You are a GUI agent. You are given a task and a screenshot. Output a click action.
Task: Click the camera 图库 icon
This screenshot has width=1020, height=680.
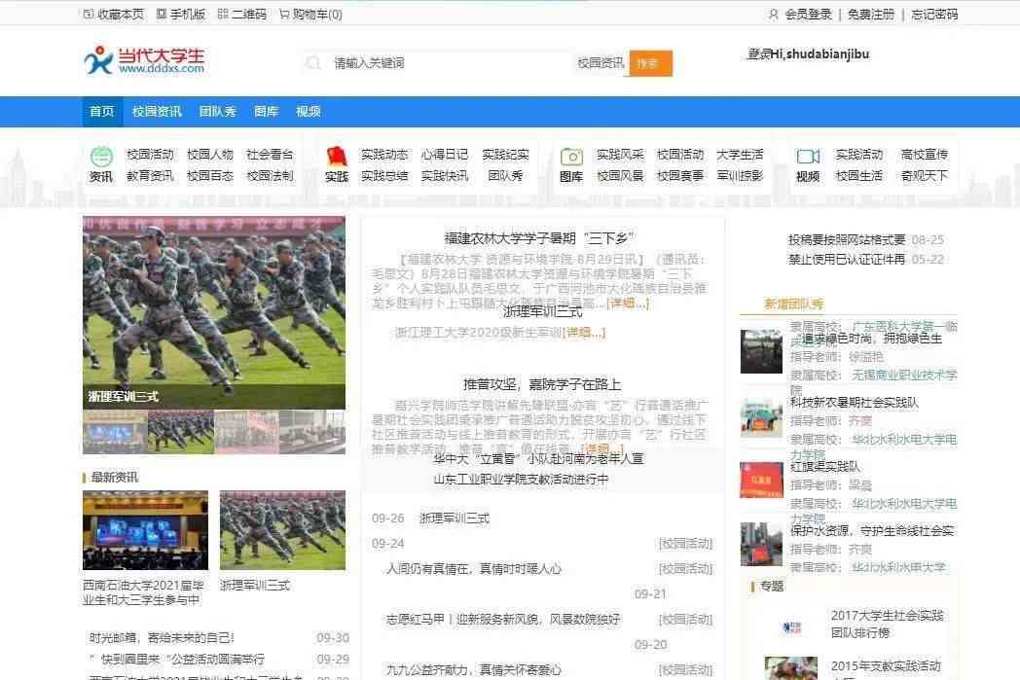(571, 157)
